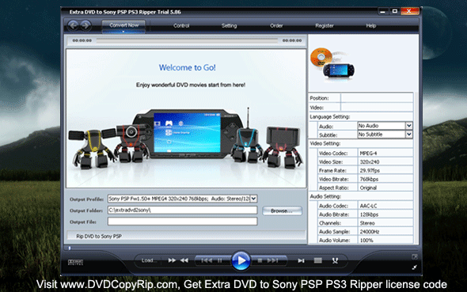The width and height of the screenshot is (467, 292).
Task: Click the step-forward frame icon
Action: (301, 261)
